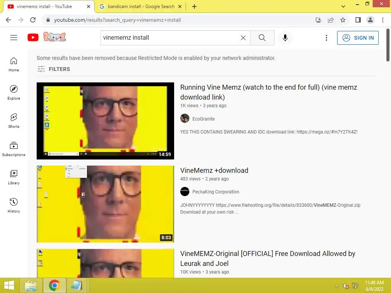This screenshot has height=293, width=391.
Task: Toggle the Chrome side panel
Action: click(x=358, y=20)
